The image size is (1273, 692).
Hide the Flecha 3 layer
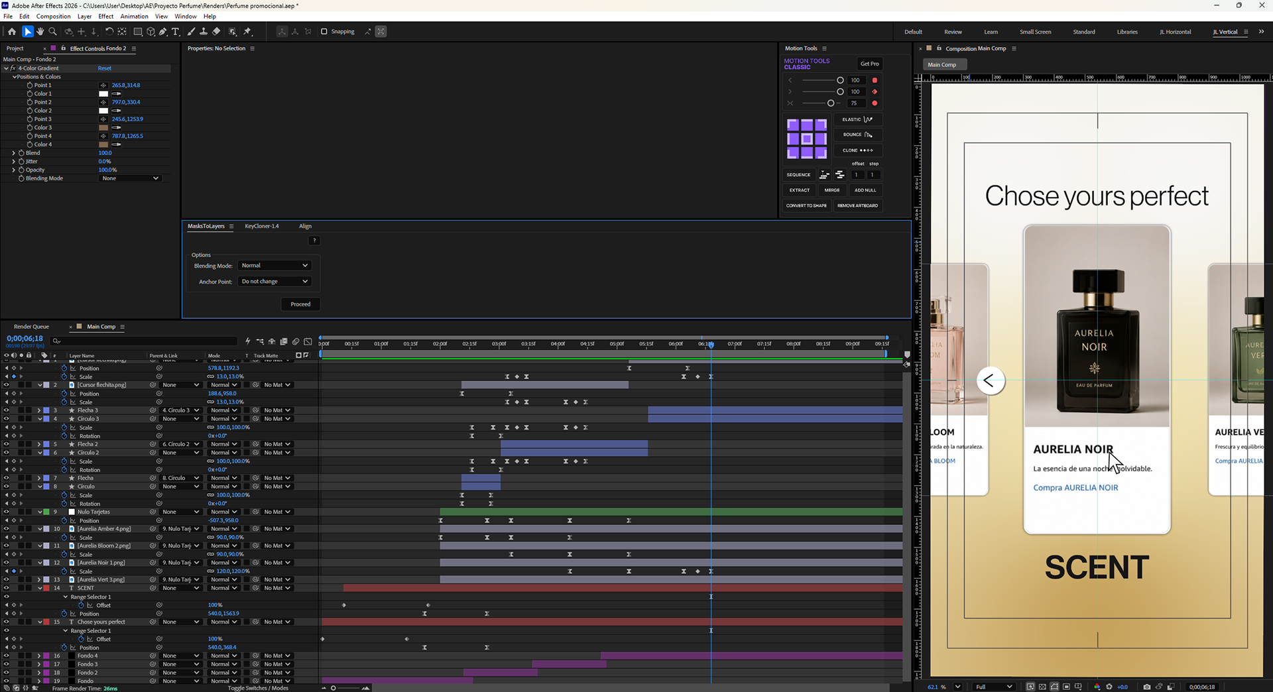(x=6, y=410)
